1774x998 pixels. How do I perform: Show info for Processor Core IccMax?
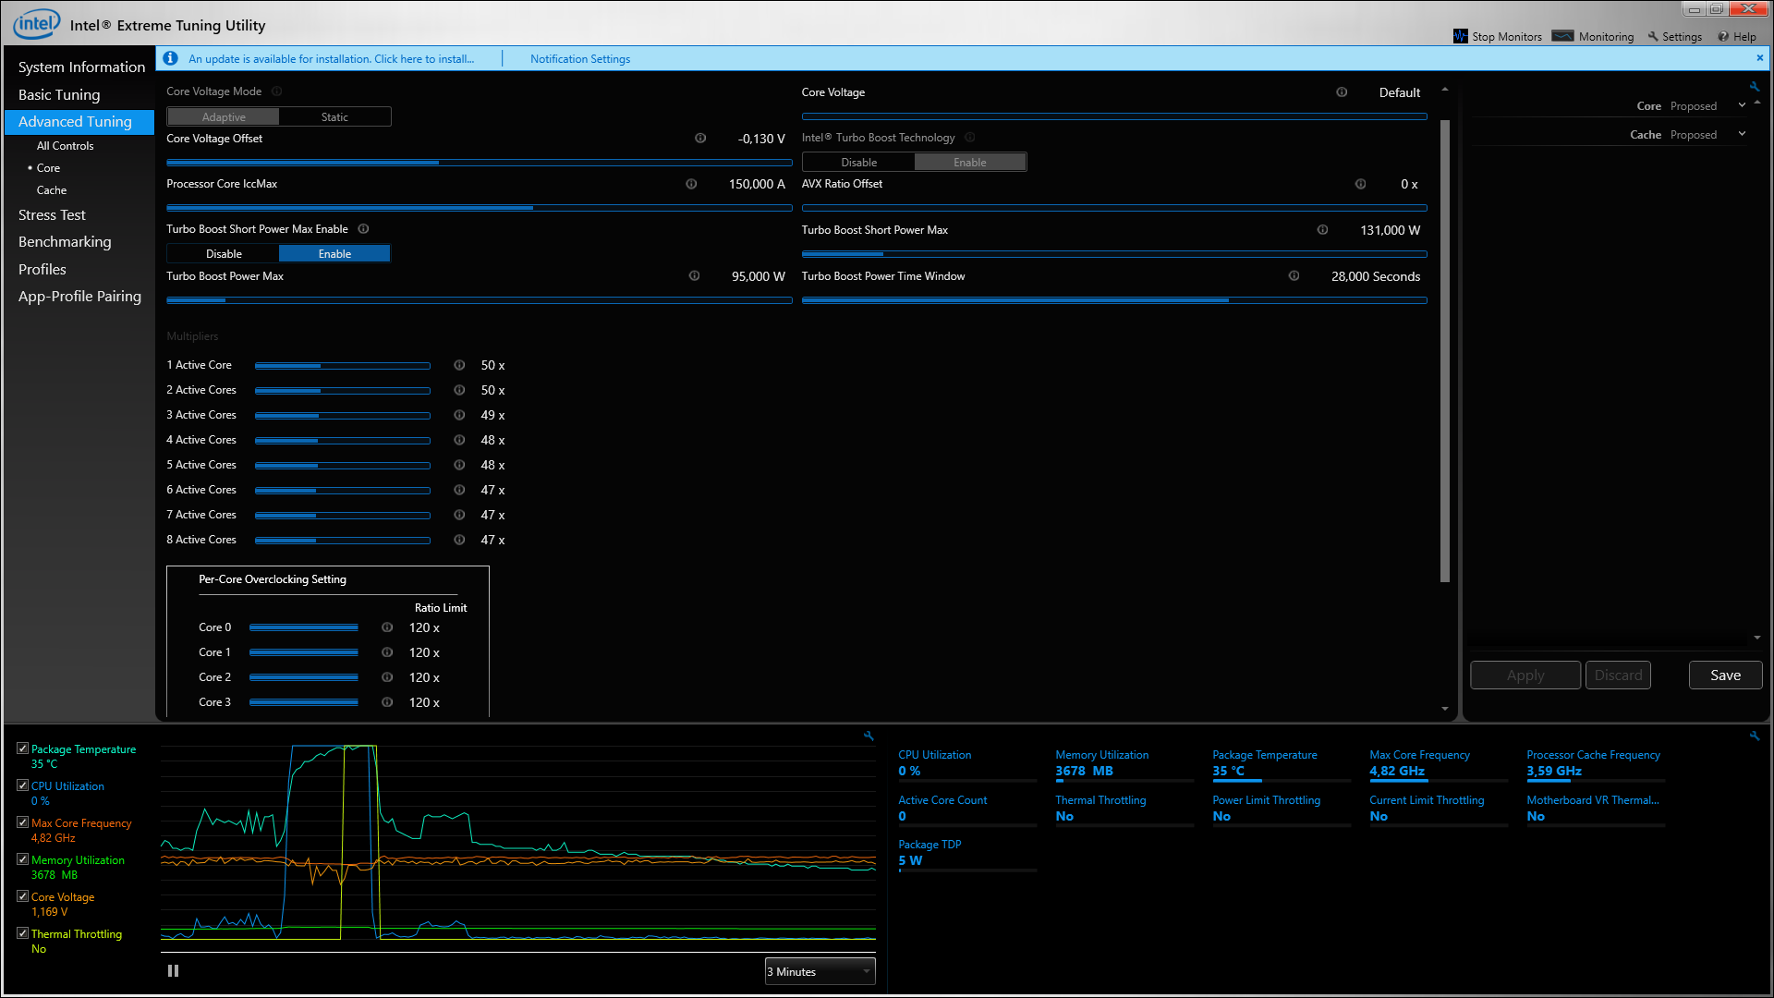(x=691, y=184)
